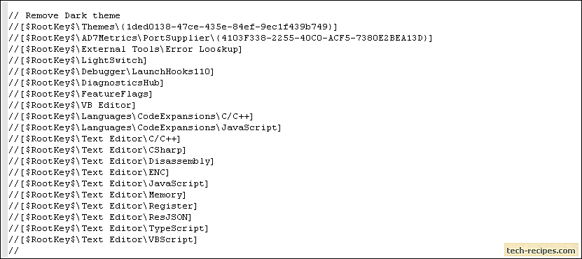Click the DiagnosticsHub key line

click(x=86, y=83)
